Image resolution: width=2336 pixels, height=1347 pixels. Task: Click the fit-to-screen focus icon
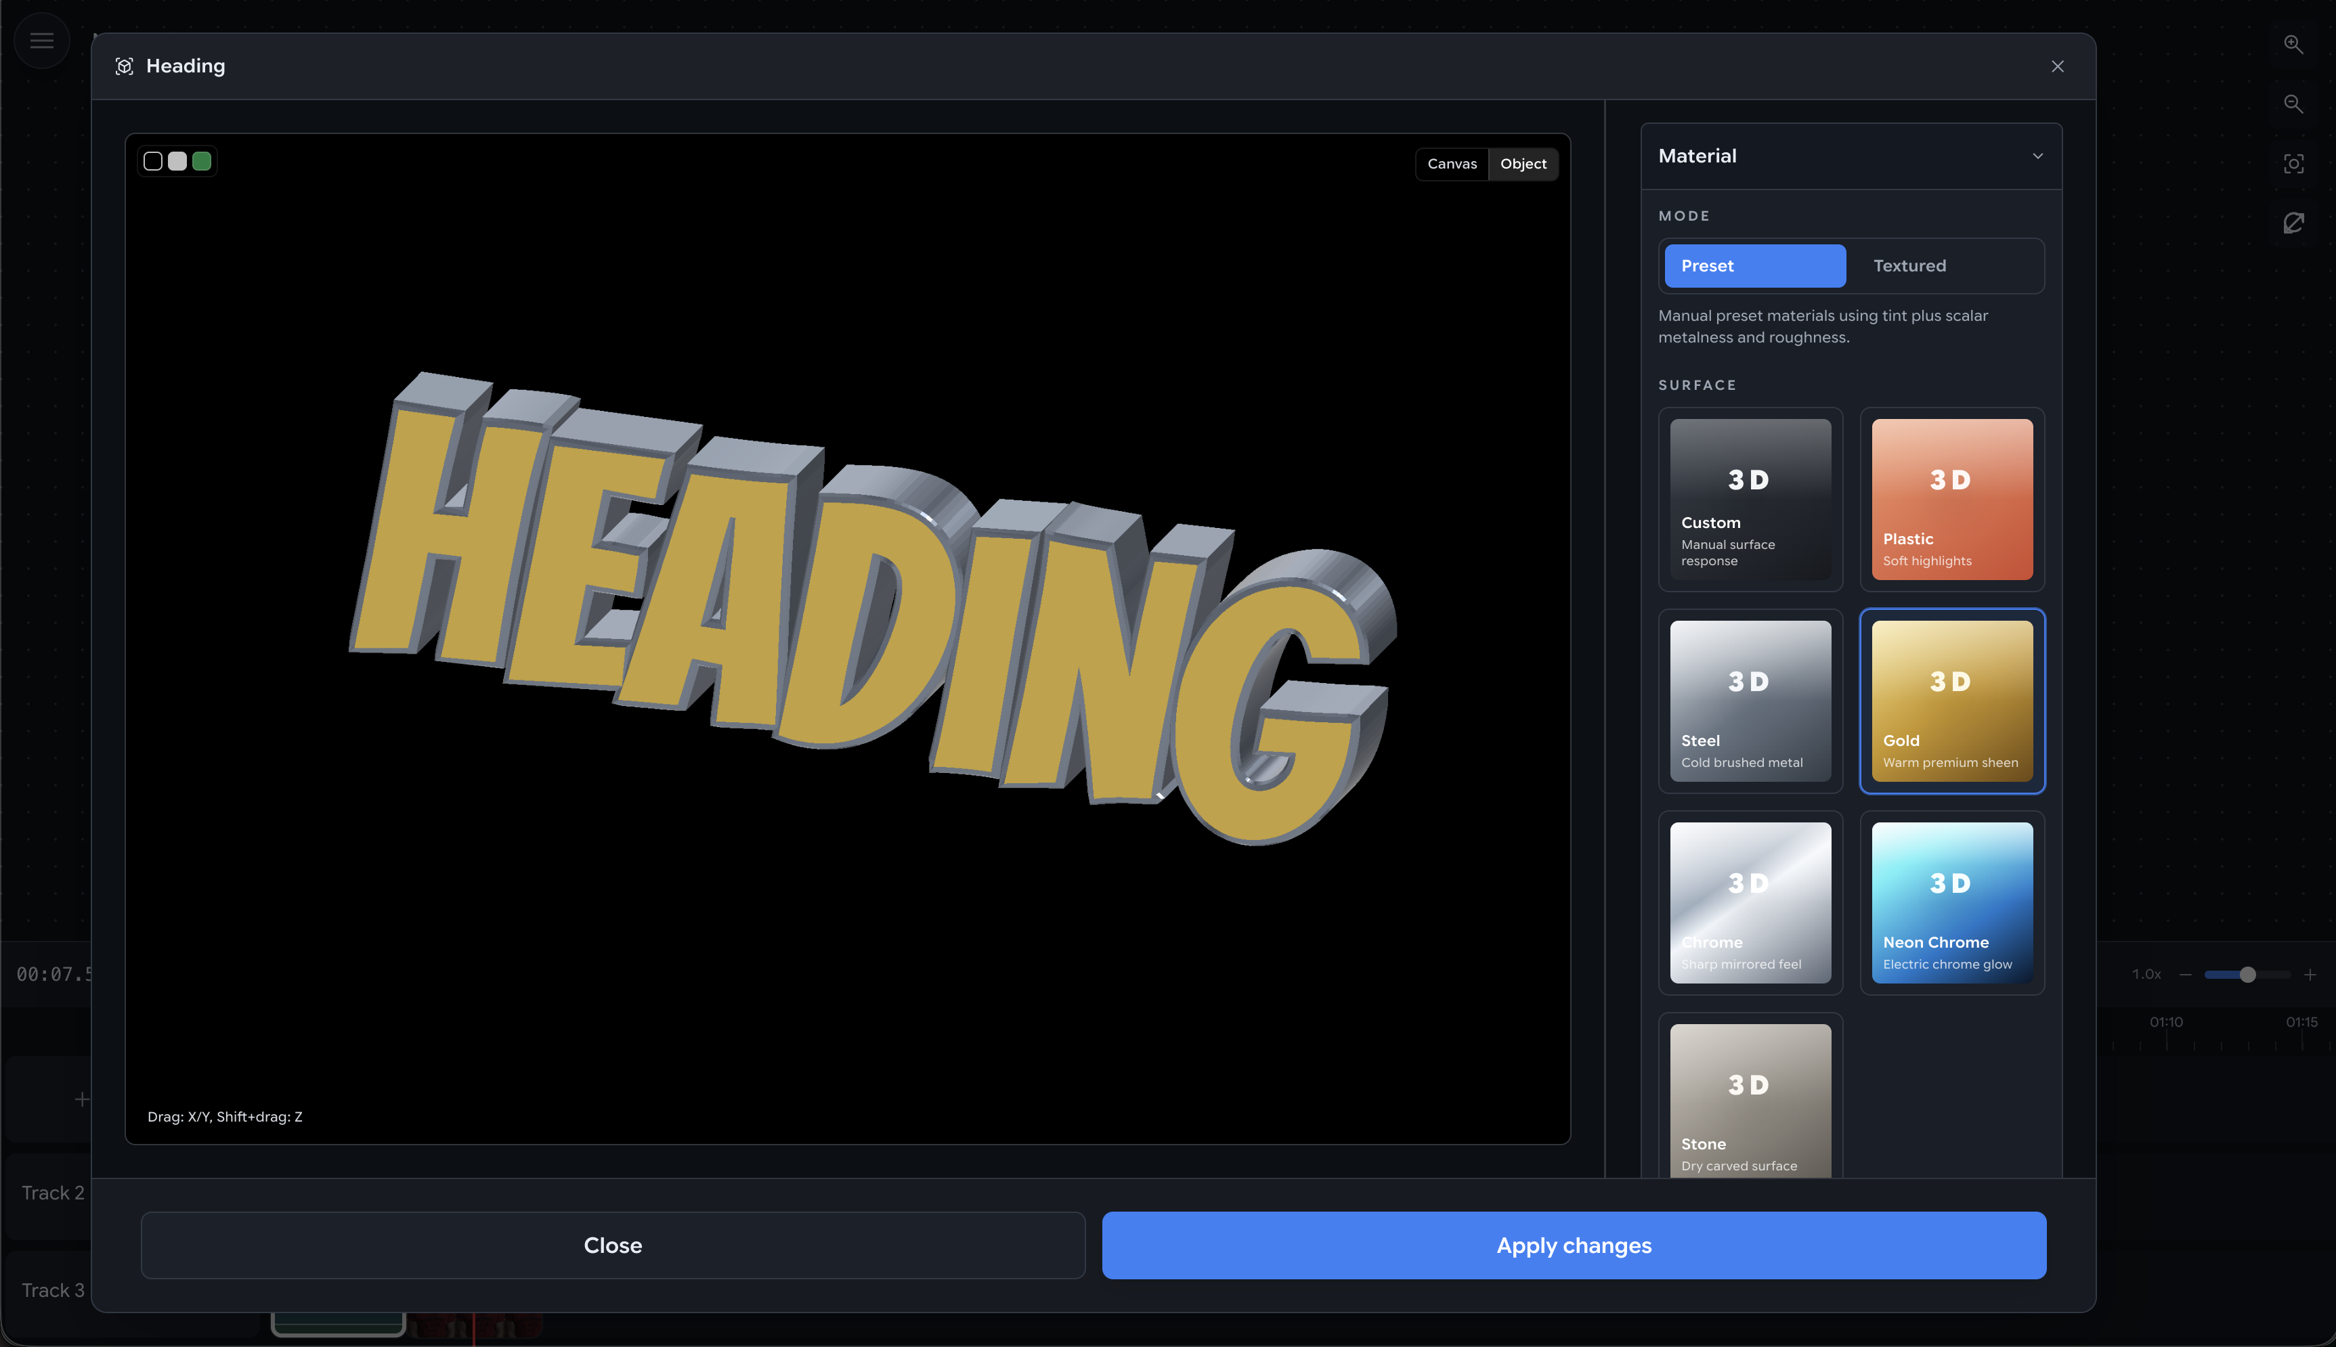point(2293,164)
